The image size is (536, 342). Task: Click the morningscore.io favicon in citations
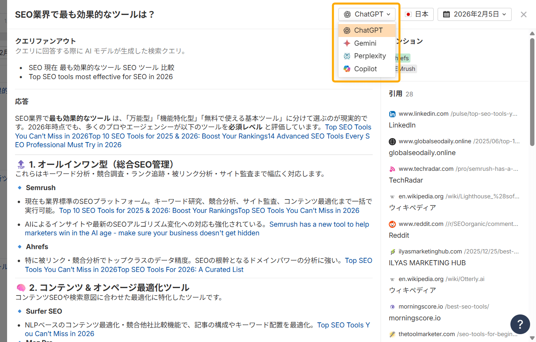tap(392, 307)
